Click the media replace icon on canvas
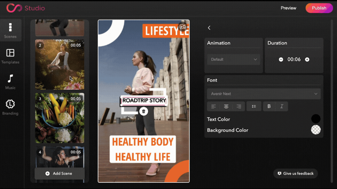The image size is (337, 189). tap(182, 27)
